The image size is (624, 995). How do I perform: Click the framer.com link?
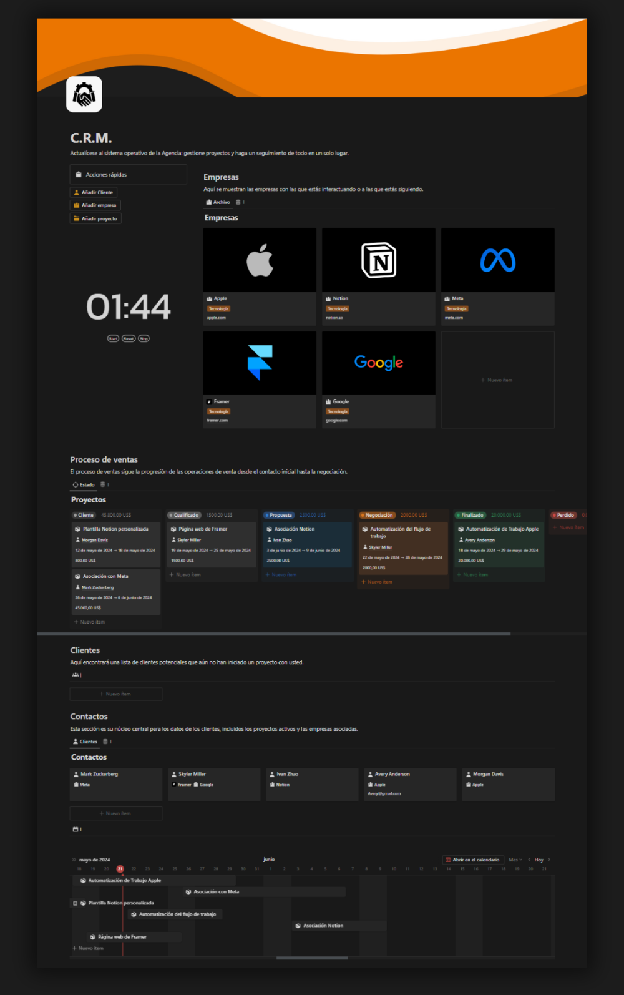click(x=217, y=421)
